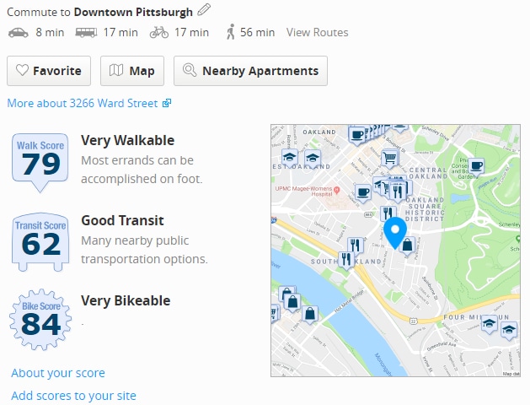This screenshot has width=530, height=405.
Task: Click the Bike Score 84 badge
Action: [x=40, y=319]
